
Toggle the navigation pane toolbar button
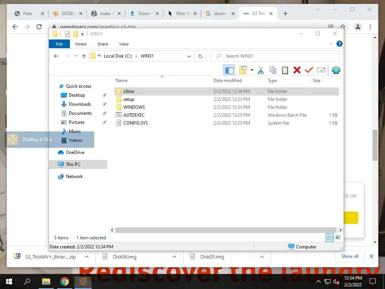(229, 70)
